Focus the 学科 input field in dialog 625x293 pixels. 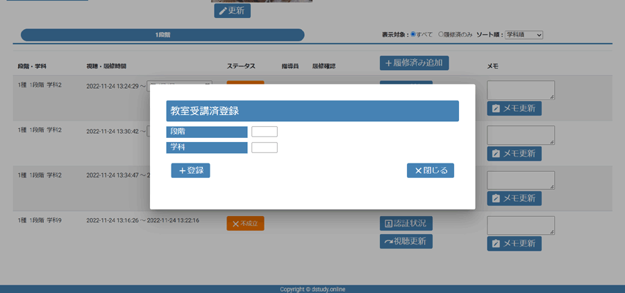(264, 148)
